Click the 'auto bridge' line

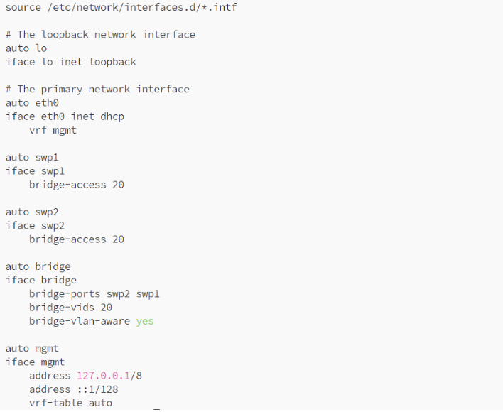[x=38, y=266]
